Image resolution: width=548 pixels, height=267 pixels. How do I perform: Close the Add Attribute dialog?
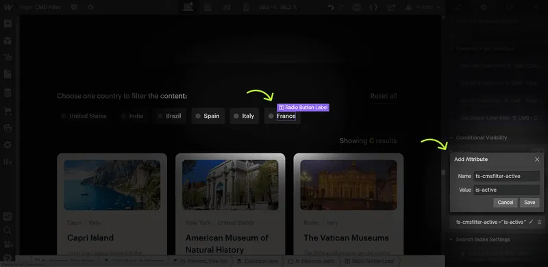tap(537, 160)
